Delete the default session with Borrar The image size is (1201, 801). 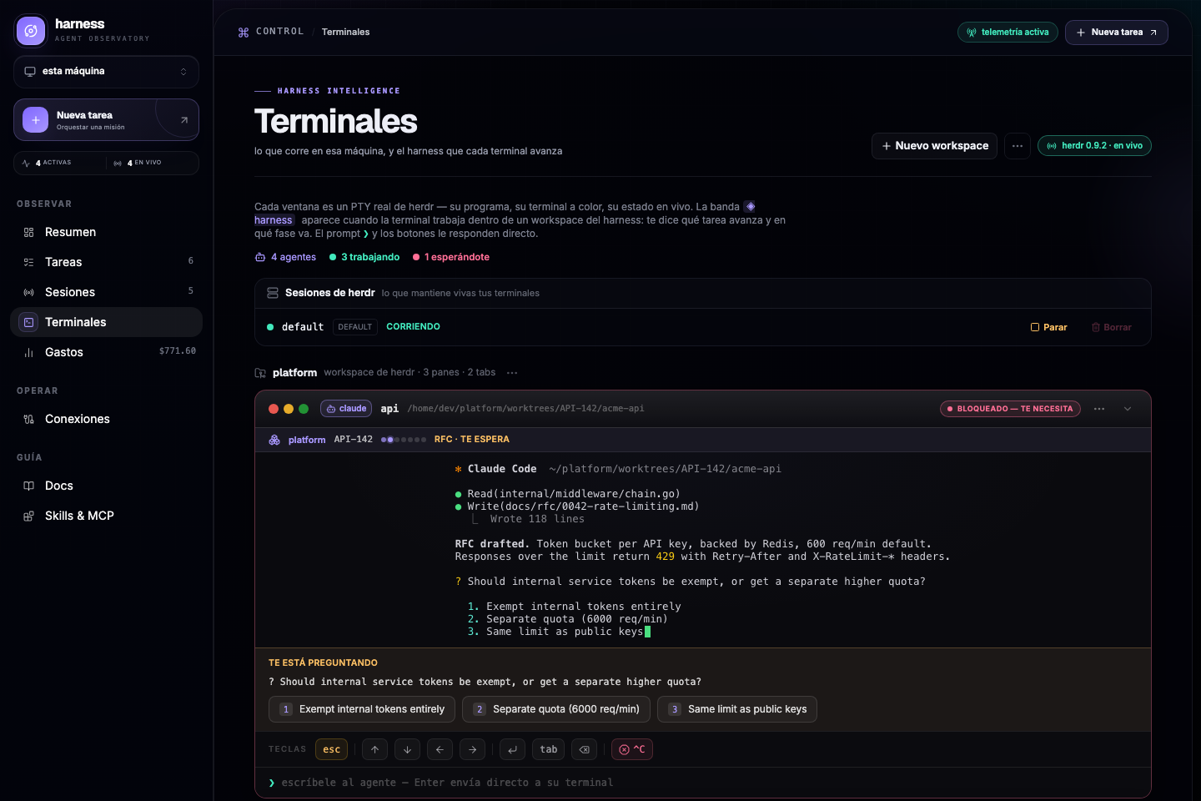click(x=1112, y=327)
